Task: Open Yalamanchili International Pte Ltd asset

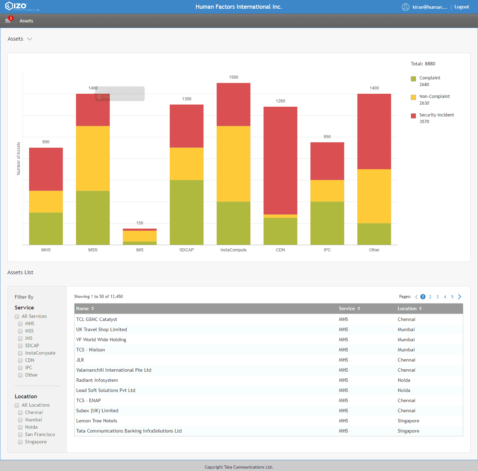Action: pyautogui.click(x=268, y=370)
